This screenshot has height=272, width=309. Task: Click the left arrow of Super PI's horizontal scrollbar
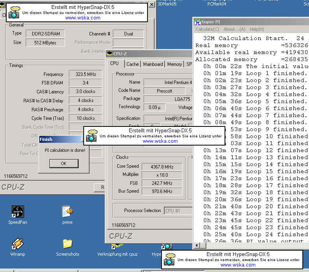click(x=196, y=246)
